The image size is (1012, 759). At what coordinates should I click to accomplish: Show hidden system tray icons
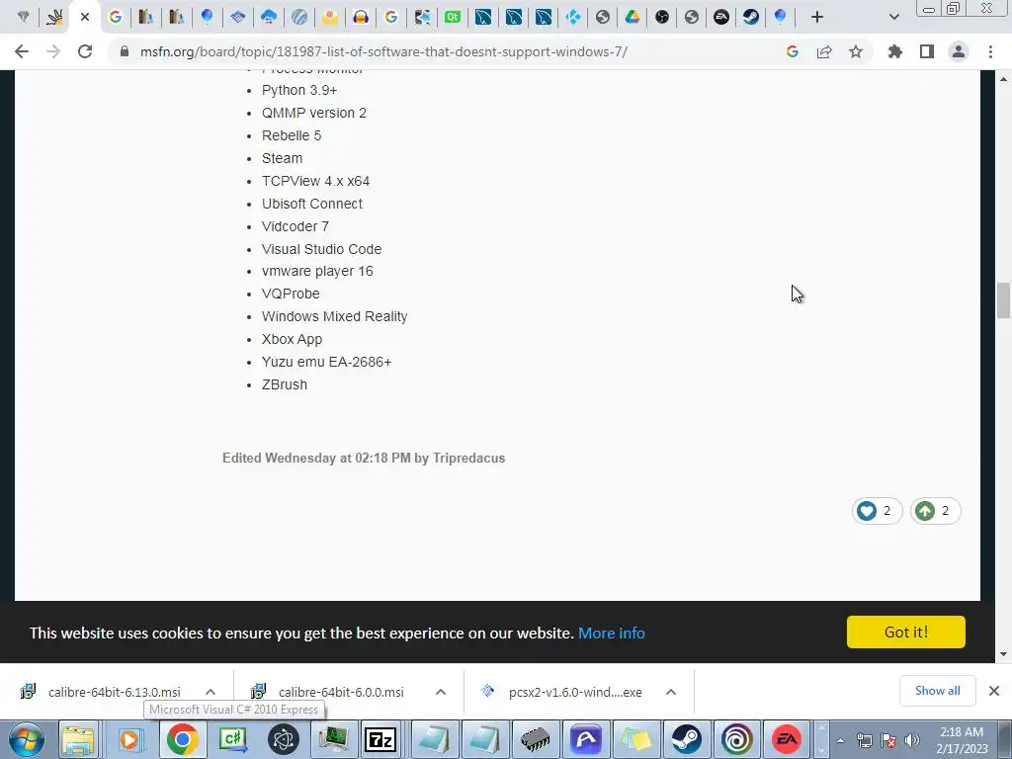click(840, 740)
